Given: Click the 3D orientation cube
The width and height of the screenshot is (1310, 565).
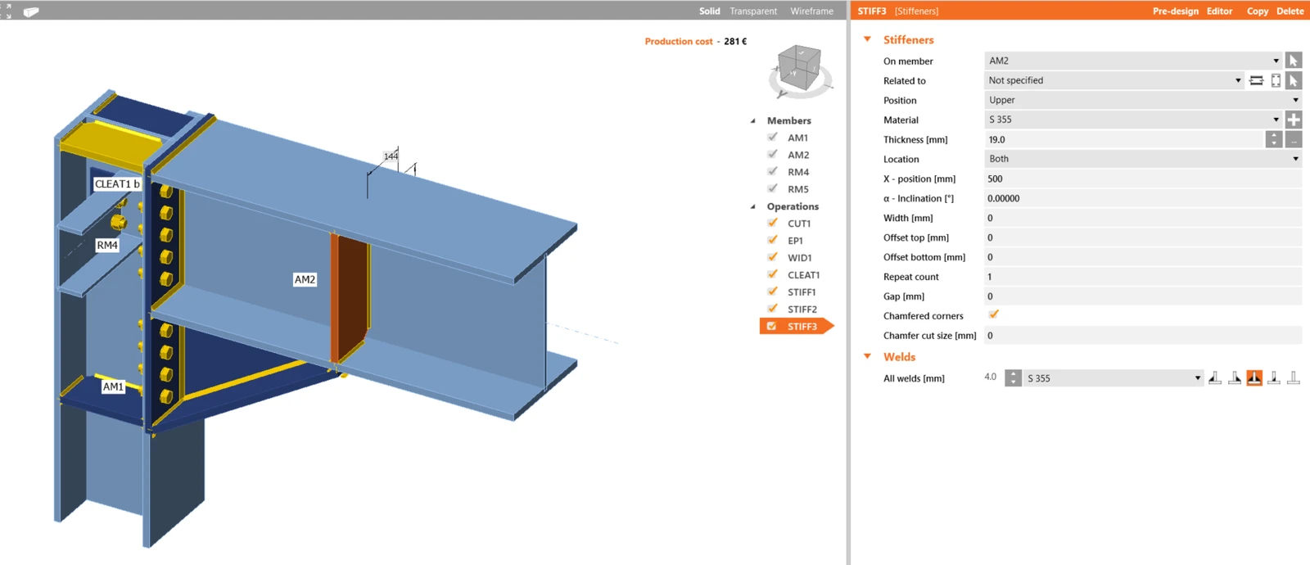Looking at the screenshot, I should 798,68.
